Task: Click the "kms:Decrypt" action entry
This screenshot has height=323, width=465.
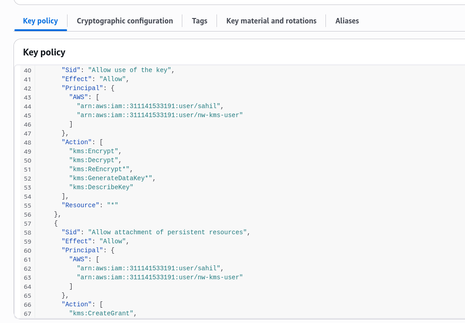Action: [x=94, y=160]
